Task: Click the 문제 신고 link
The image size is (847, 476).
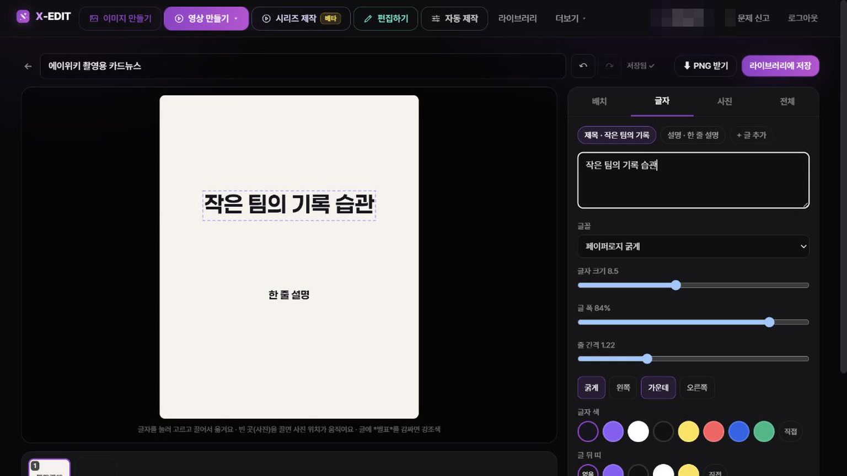Action: (753, 18)
